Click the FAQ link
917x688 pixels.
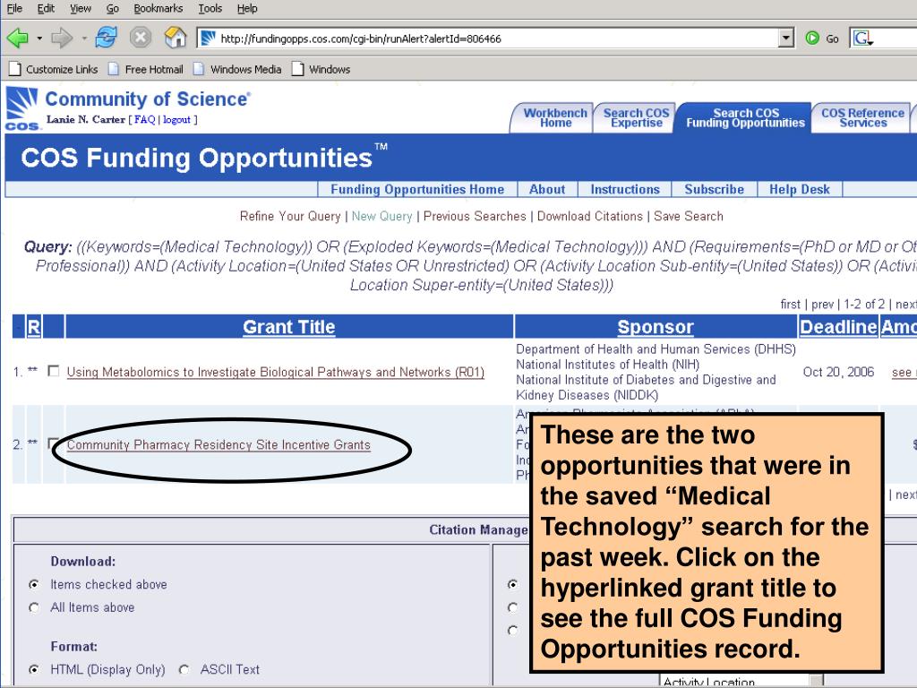[x=144, y=119]
